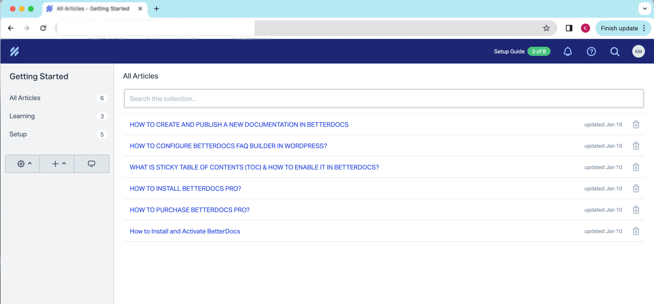Click the BetterDocs logo in the top bar

click(14, 51)
